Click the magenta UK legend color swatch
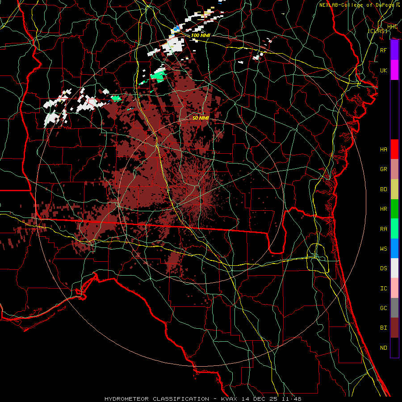Viewport: 402px width, 402px height. tap(394, 70)
